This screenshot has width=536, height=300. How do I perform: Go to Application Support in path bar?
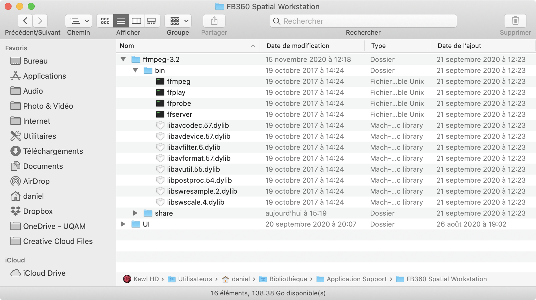[x=356, y=279]
